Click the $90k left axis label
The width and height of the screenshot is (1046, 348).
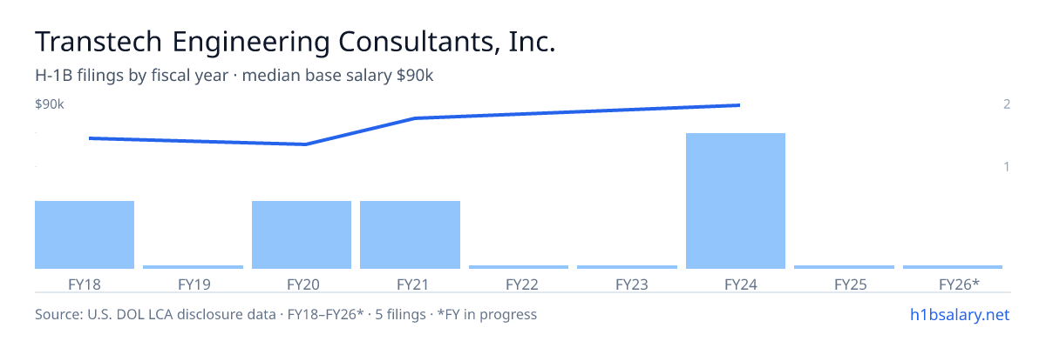(x=50, y=104)
